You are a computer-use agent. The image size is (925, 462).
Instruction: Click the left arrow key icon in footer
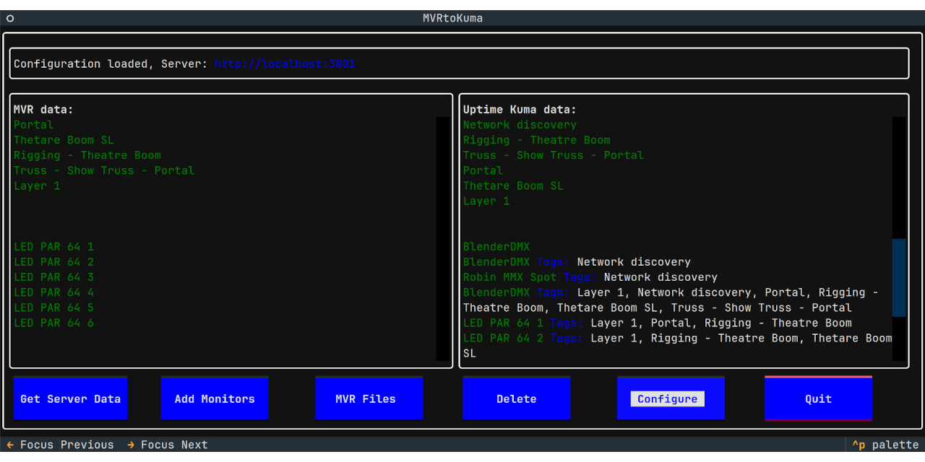[x=10, y=445]
